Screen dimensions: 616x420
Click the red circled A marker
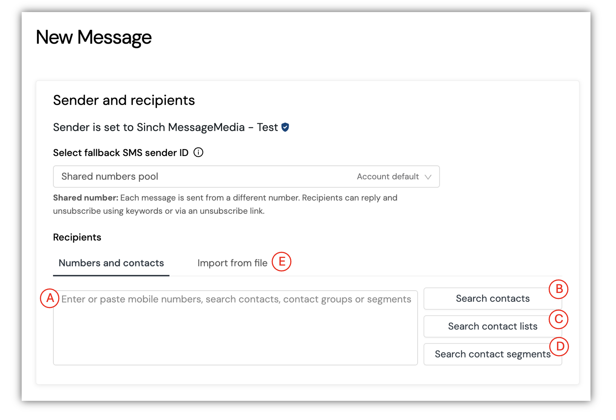click(x=50, y=298)
